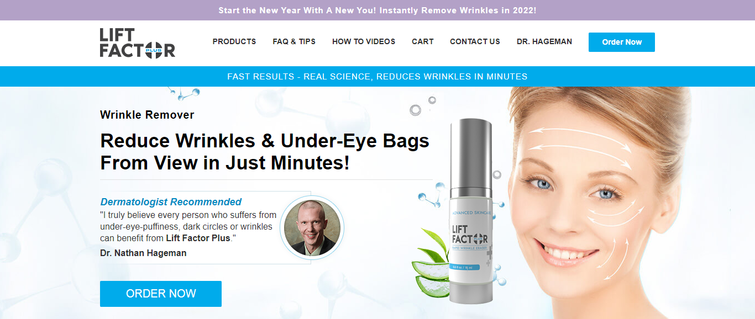Image resolution: width=755 pixels, height=319 pixels.
Task: Click the Order Now header button
Action: click(622, 42)
